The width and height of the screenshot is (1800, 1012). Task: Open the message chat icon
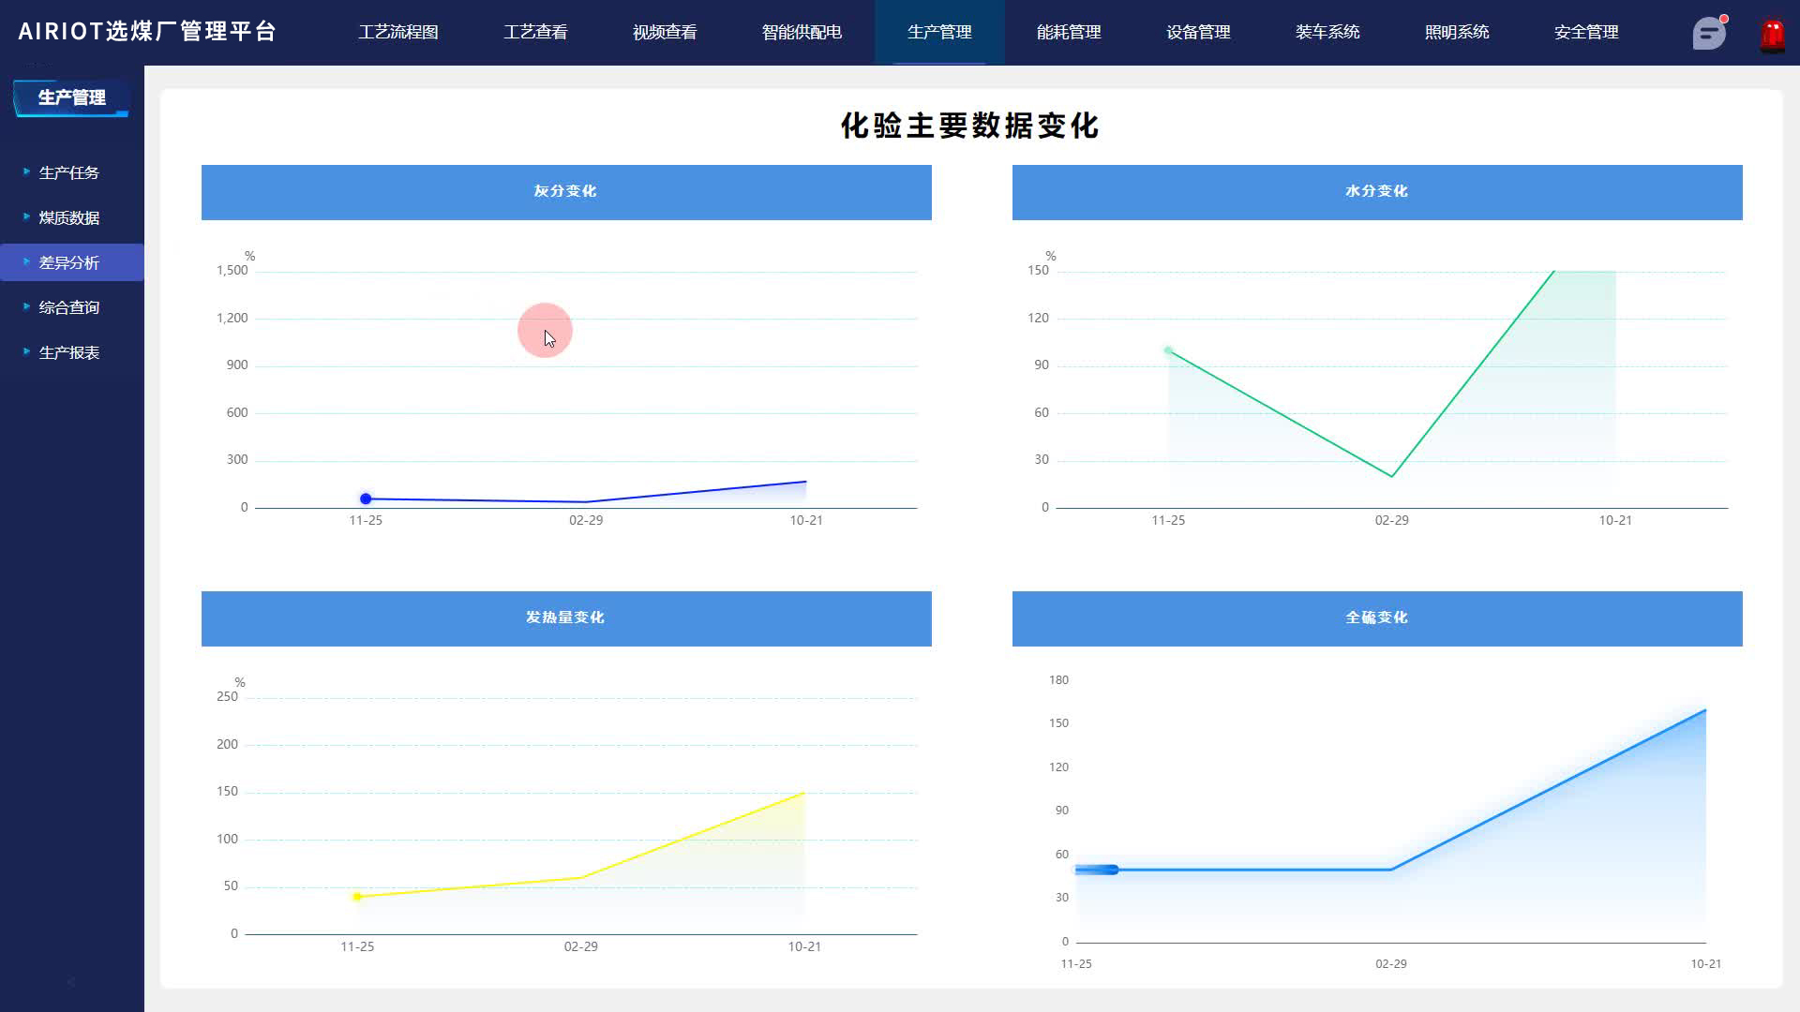[1709, 33]
